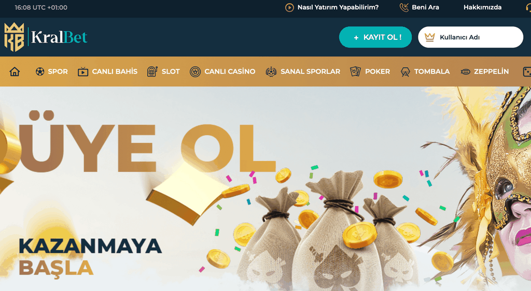Click the soccer ball Spor icon
531x291 pixels.
click(40, 71)
